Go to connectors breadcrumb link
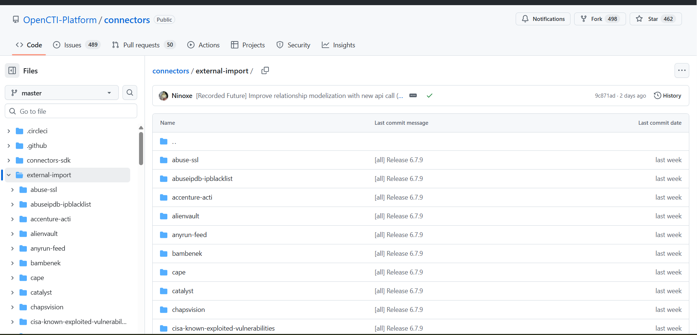This screenshot has width=697, height=335. 171,71
